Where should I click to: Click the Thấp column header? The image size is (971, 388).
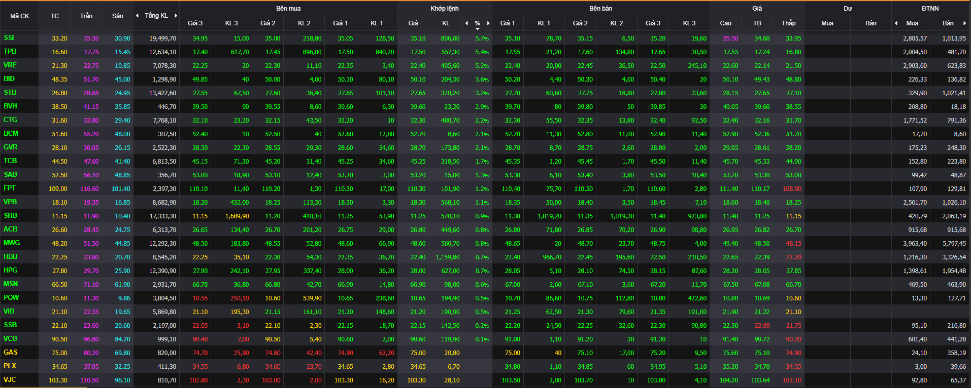pos(789,23)
